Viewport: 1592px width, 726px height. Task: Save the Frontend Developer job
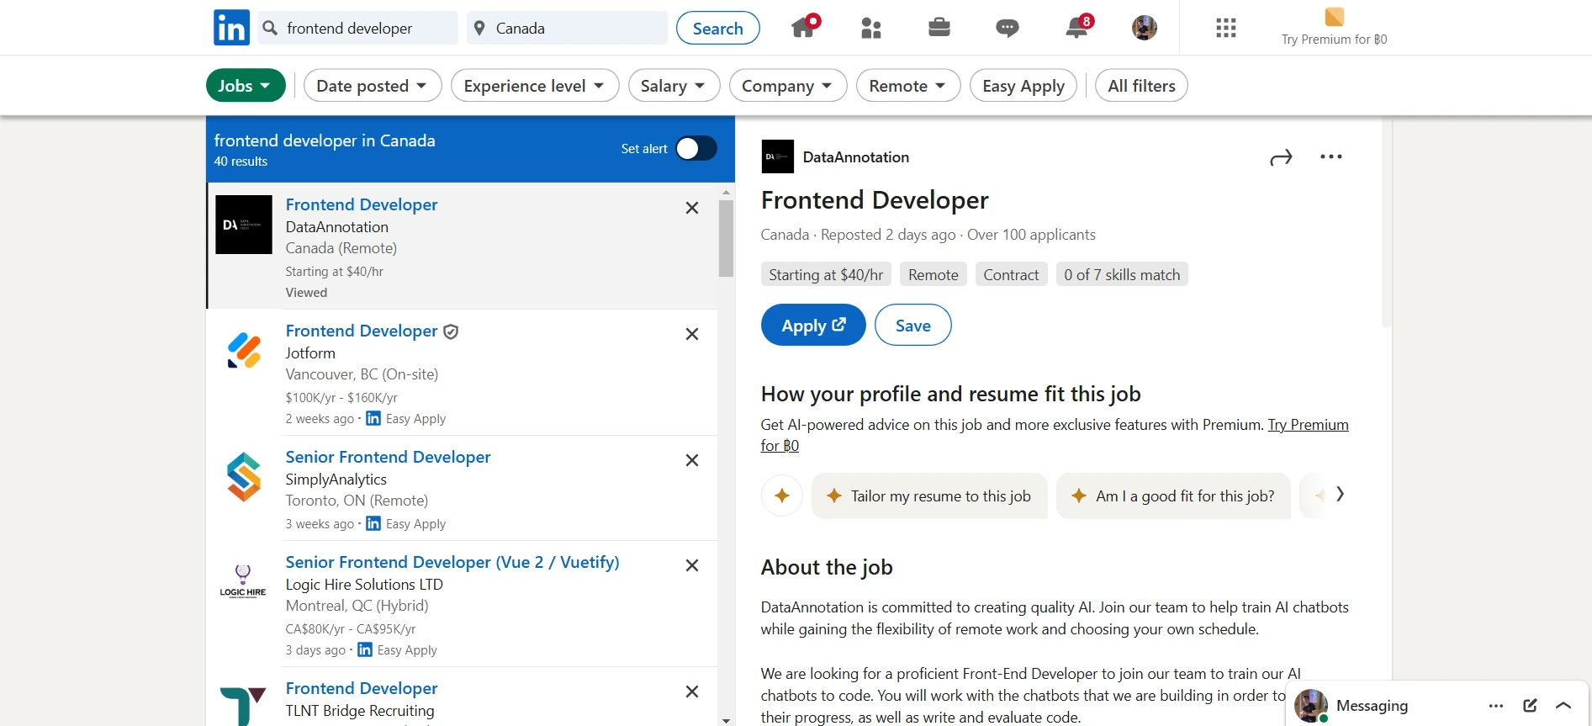point(913,325)
